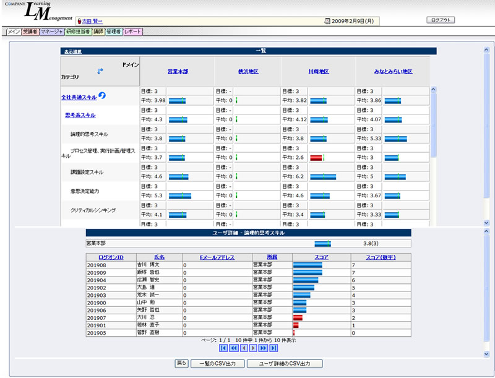Click the single-step next page arrow
This screenshot has width=495, height=378.
click(253, 348)
